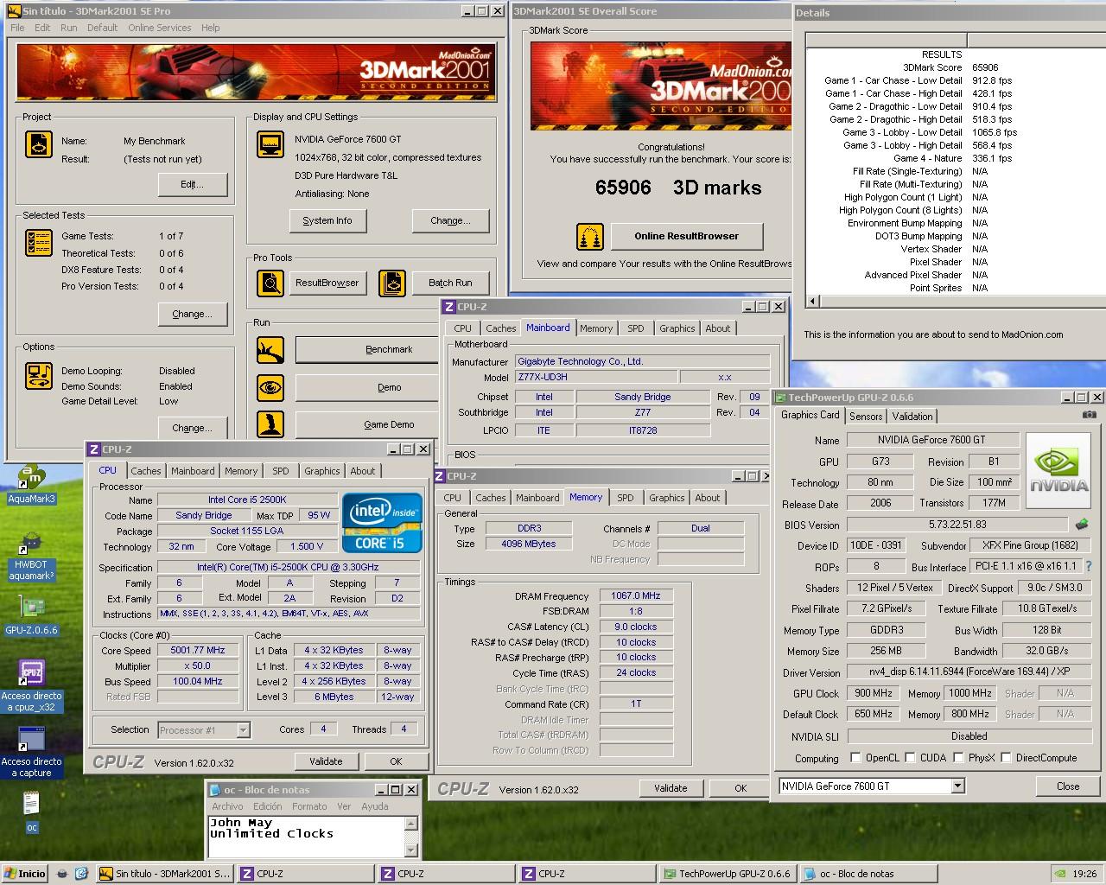This screenshot has width=1106, height=885.
Task: Switch to the Validation tab in GPU-Z
Action: point(912,416)
